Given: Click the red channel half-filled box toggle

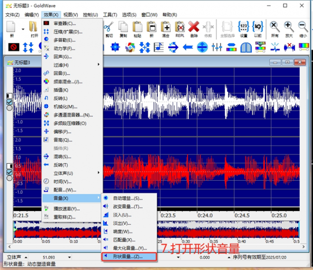Looking at the screenshot, I should tap(9, 166).
